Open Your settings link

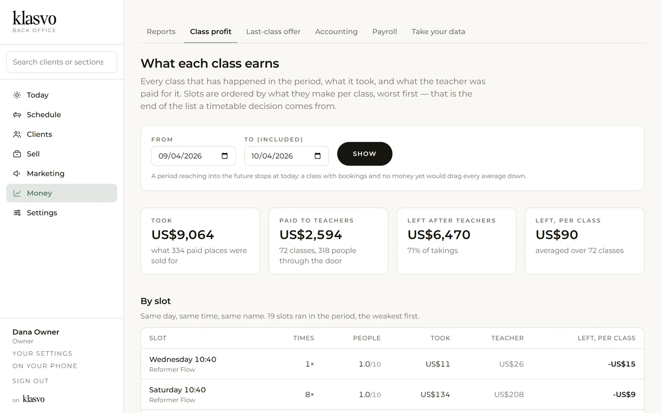(42, 354)
